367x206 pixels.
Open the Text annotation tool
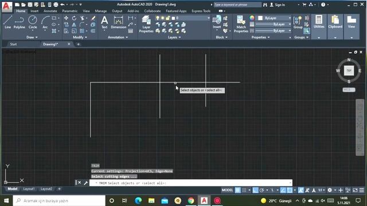coord(104,22)
